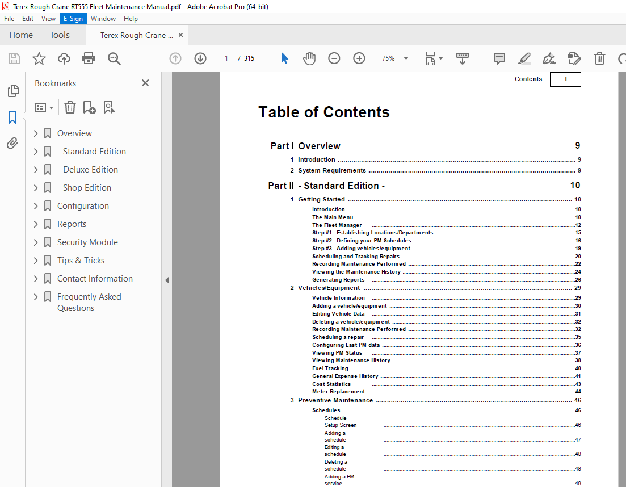This screenshot has height=487, width=626.
Task: Open the page thumbnails panel icon
Action: click(x=13, y=91)
